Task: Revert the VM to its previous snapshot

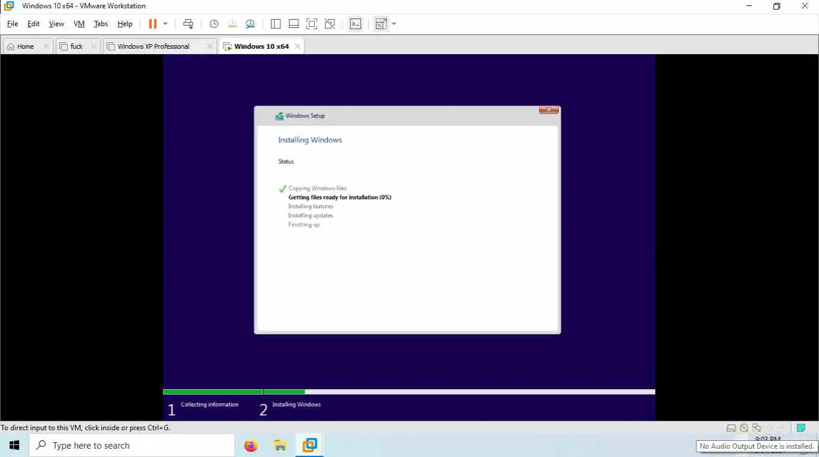Action: click(x=232, y=24)
